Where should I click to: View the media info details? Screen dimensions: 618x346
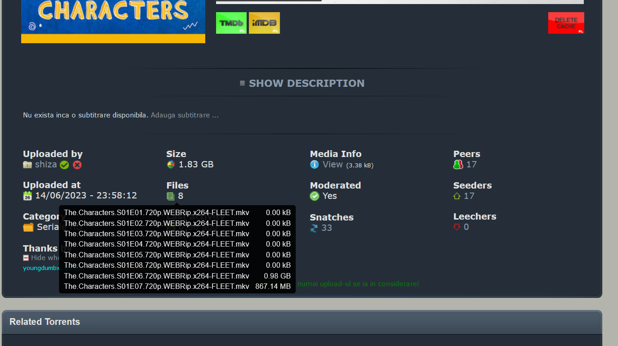click(x=333, y=165)
